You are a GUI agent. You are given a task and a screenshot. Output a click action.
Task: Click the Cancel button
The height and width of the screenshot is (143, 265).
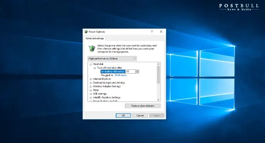(x=140, y=115)
